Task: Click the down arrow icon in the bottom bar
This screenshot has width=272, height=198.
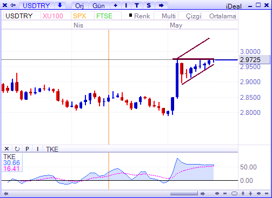Action: (x=250, y=194)
